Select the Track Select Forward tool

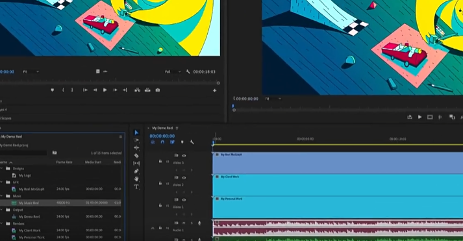(x=136, y=140)
